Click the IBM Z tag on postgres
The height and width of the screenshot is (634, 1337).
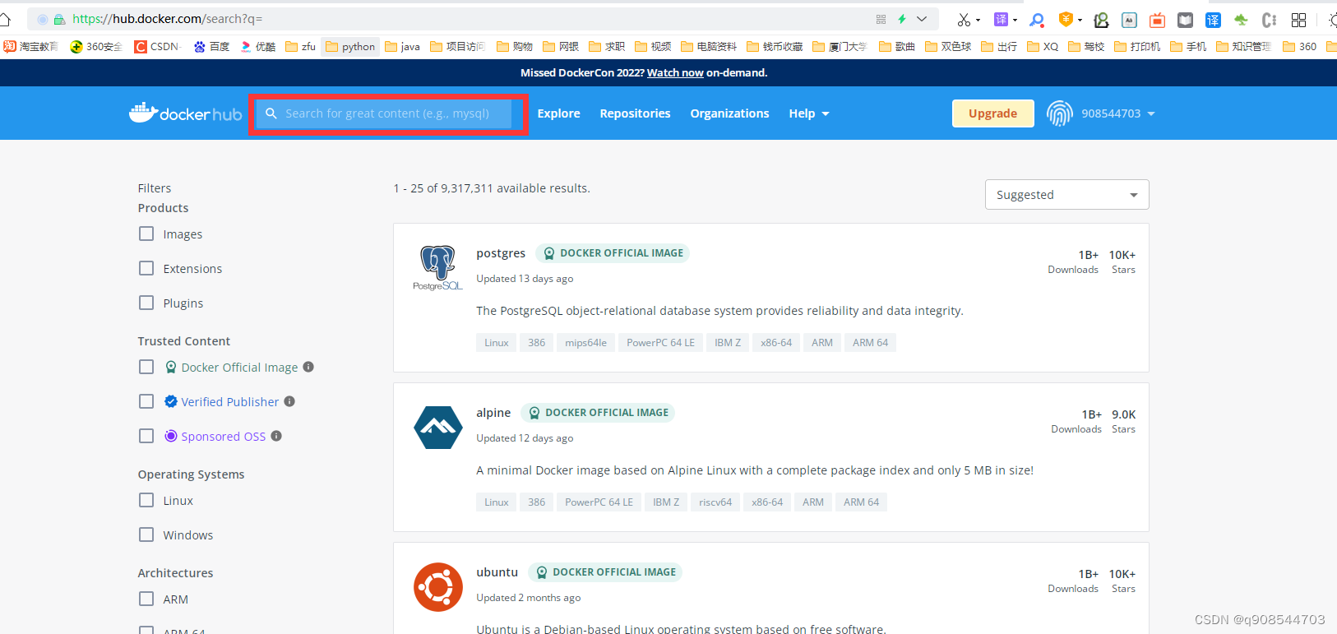click(x=728, y=342)
